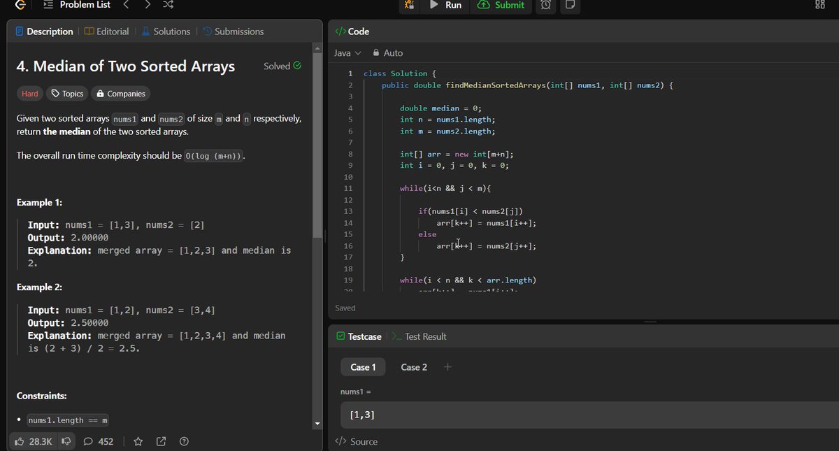Switch to the Submissions tab

tap(234, 31)
